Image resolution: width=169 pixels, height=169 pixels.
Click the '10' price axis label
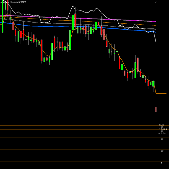point(162,151)
